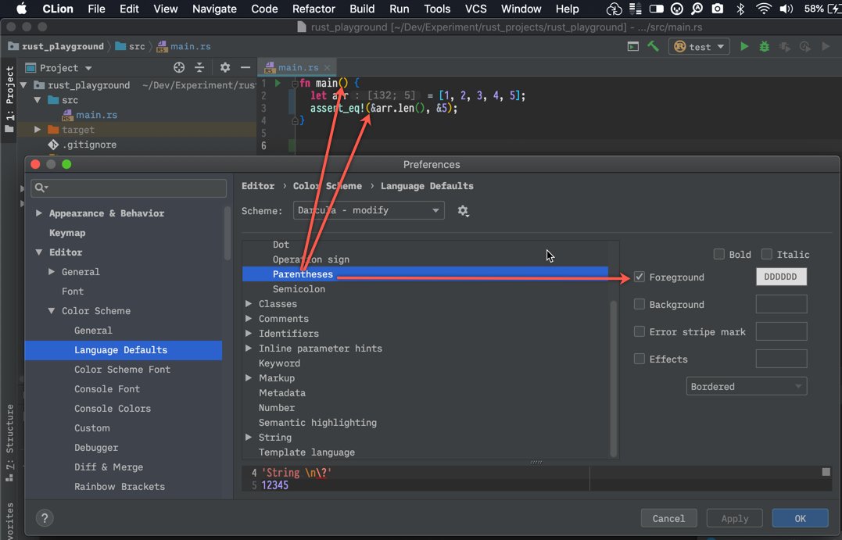Viewport: 842px width, 540px height.
Task: Collapse the Editor settings section
Action: click(x=38, y=252)
